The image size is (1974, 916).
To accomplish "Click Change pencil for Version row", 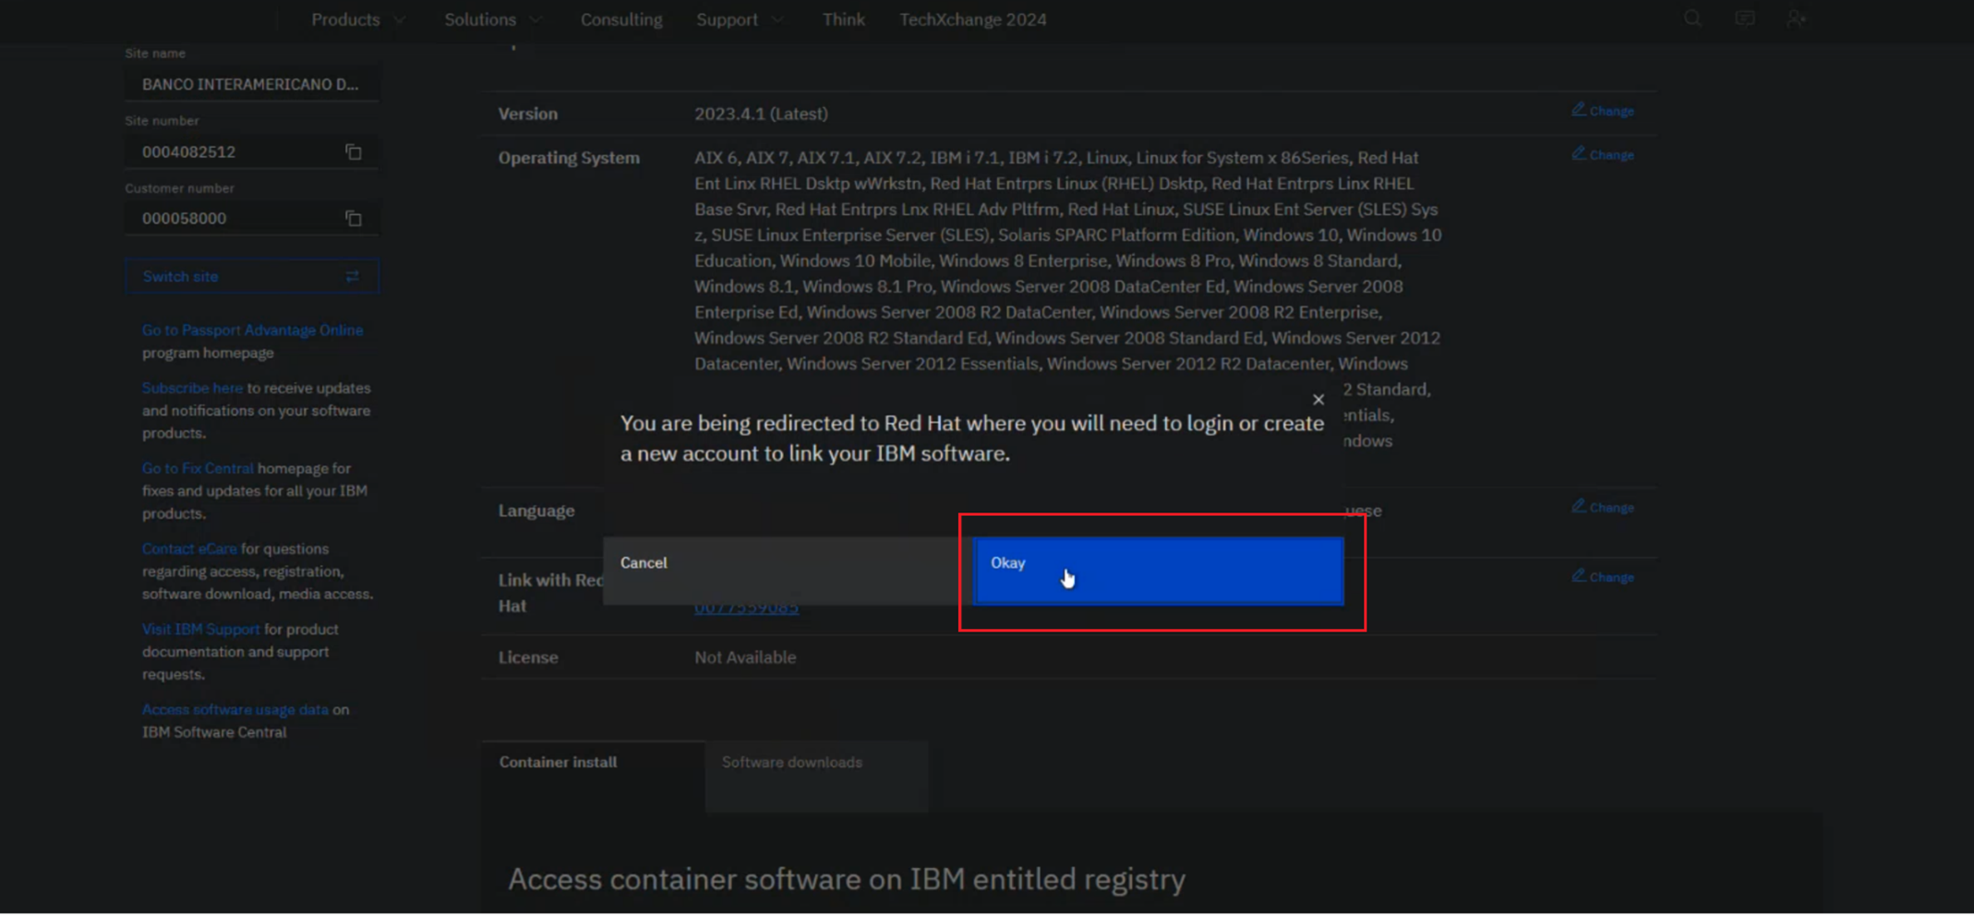I will pos(1603,110).
